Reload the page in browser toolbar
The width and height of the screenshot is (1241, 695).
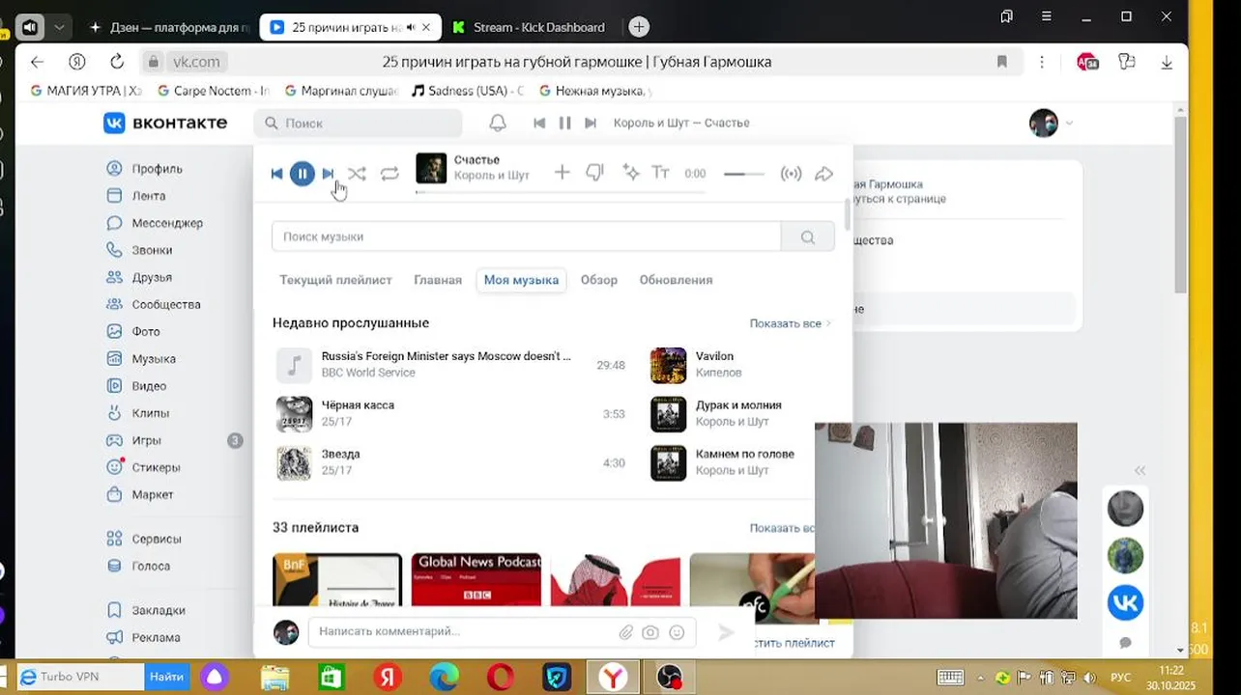click(117, 62)
